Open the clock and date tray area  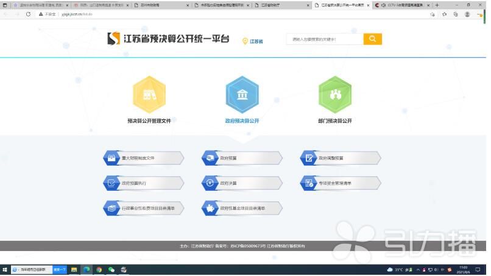[464, 270]
